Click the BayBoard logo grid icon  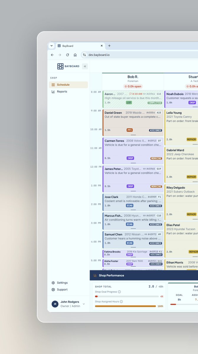[60, 66]
